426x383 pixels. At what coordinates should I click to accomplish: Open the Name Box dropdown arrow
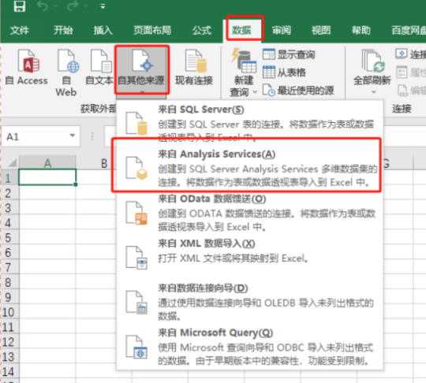(x=72, y=136)
